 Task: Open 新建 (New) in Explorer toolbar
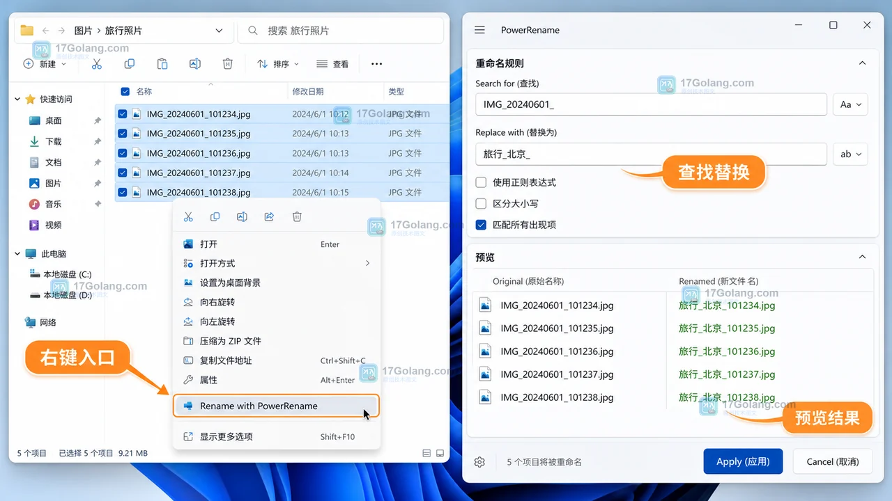tap(45, 64)
